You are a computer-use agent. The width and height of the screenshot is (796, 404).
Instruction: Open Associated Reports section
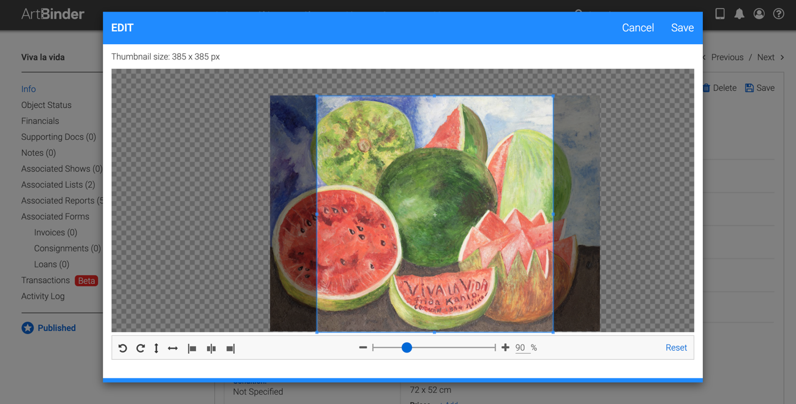[62, 200]
